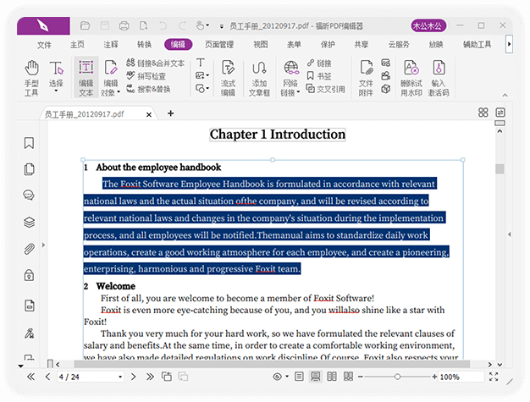Click the 交叉引用 cross reference tool
The width and height of the screenshot is (530, 402).
tap(325, 89)
